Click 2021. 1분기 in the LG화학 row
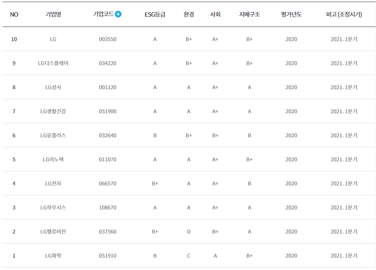The width and height of the screenshot is (376, 270). pos(344,255)
